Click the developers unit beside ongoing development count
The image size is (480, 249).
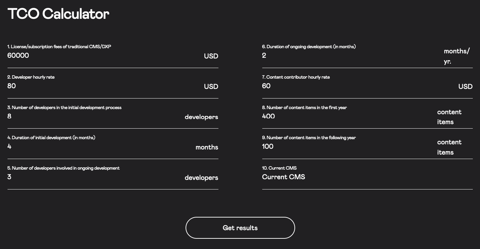[x=201, y=178]
